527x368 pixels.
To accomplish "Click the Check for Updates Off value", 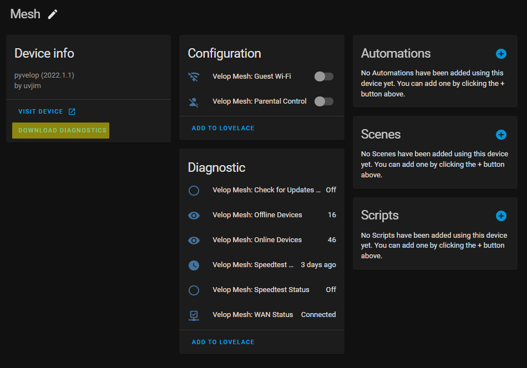I will 331,190.
